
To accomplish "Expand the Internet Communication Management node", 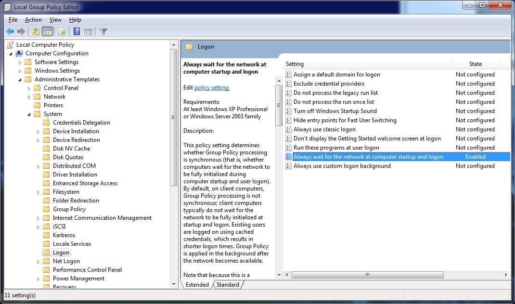I will click(x=38, y=218).
